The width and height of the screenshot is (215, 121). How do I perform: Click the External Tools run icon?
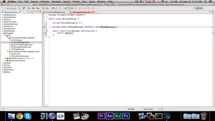tap(38, 8)
